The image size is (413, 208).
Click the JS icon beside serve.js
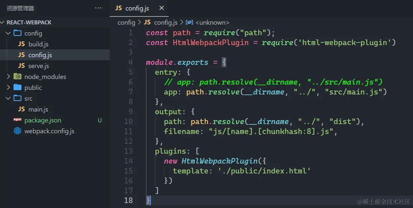pos(21,65)
